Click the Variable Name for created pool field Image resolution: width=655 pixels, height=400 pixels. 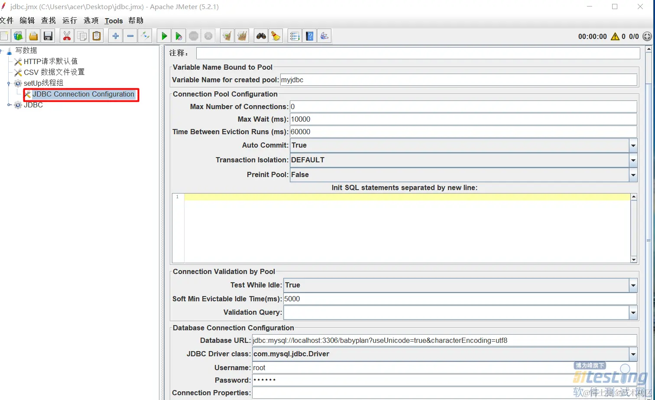(459, 80)
